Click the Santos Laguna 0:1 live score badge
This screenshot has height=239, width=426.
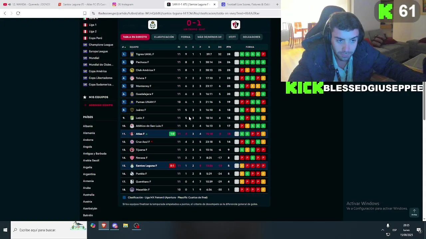pyautogui.click(x=172, y=166)
